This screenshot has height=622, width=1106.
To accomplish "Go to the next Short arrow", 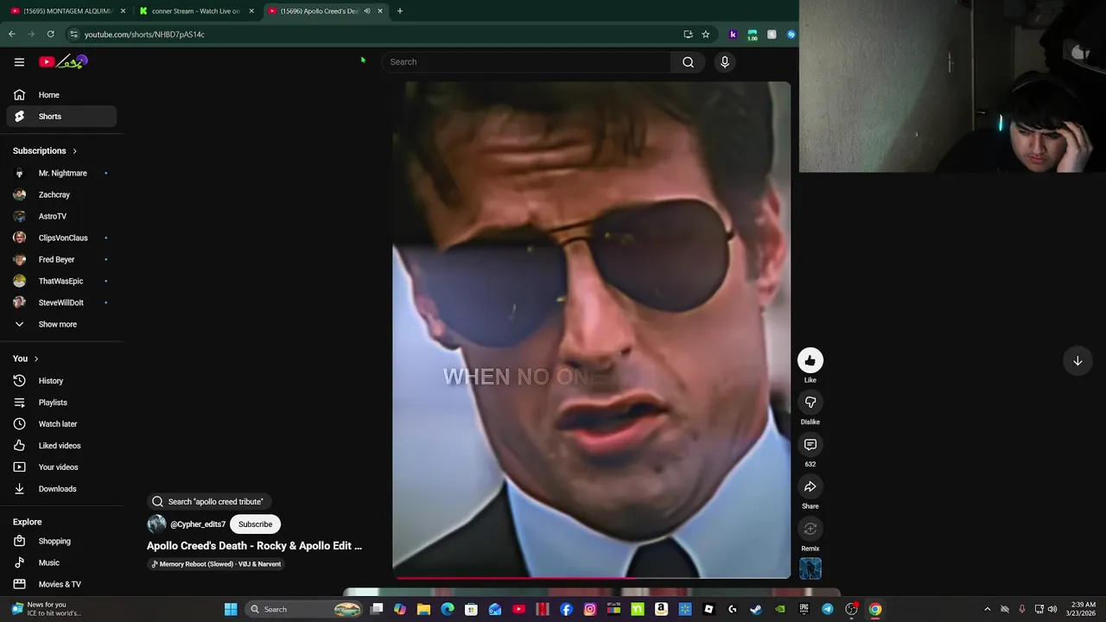I will 1077,361.
